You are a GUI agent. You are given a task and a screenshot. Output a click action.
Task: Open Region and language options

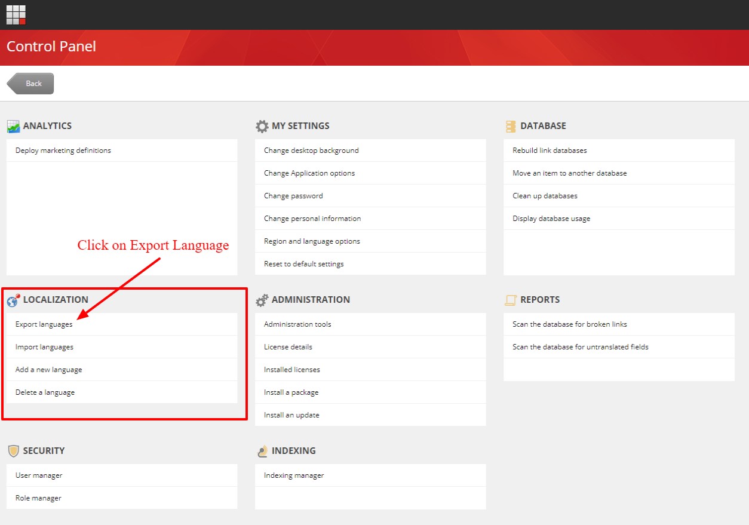tap(312, 241)
